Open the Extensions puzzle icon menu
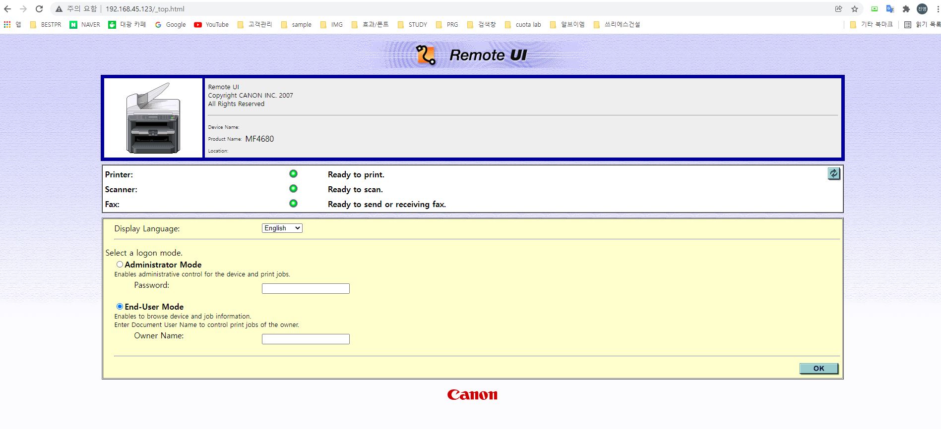 tap(906, 9)
